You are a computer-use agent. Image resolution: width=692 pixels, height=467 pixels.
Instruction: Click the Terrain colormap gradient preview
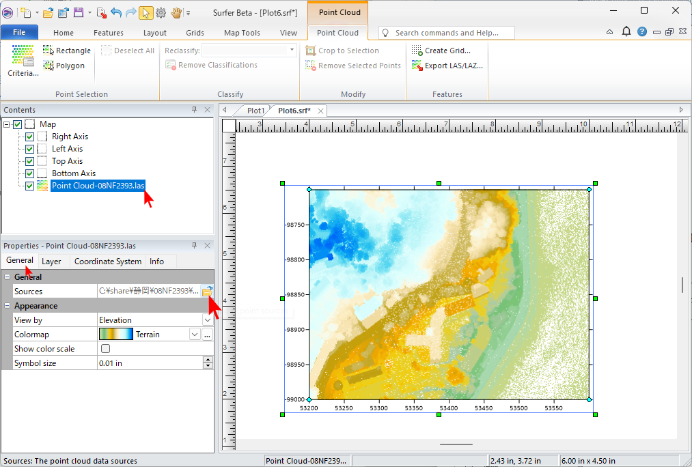[x=115, y=335]
